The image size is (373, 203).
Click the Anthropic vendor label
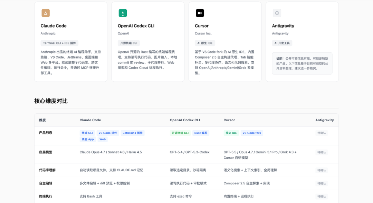(x=48, y=33)
